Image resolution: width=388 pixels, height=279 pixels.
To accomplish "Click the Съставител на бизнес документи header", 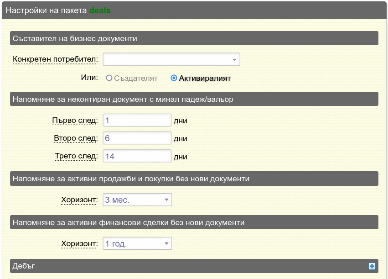I will coord(194,38).
